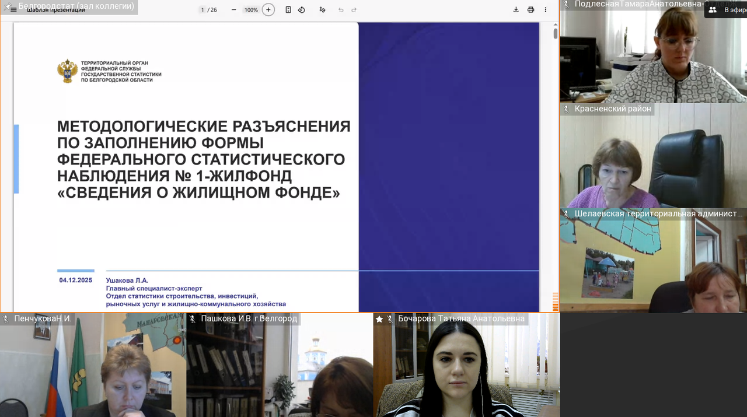Click the 100% zoom level field
The image size is (747, 417).
pyautogui.click(x=251, y=10)
